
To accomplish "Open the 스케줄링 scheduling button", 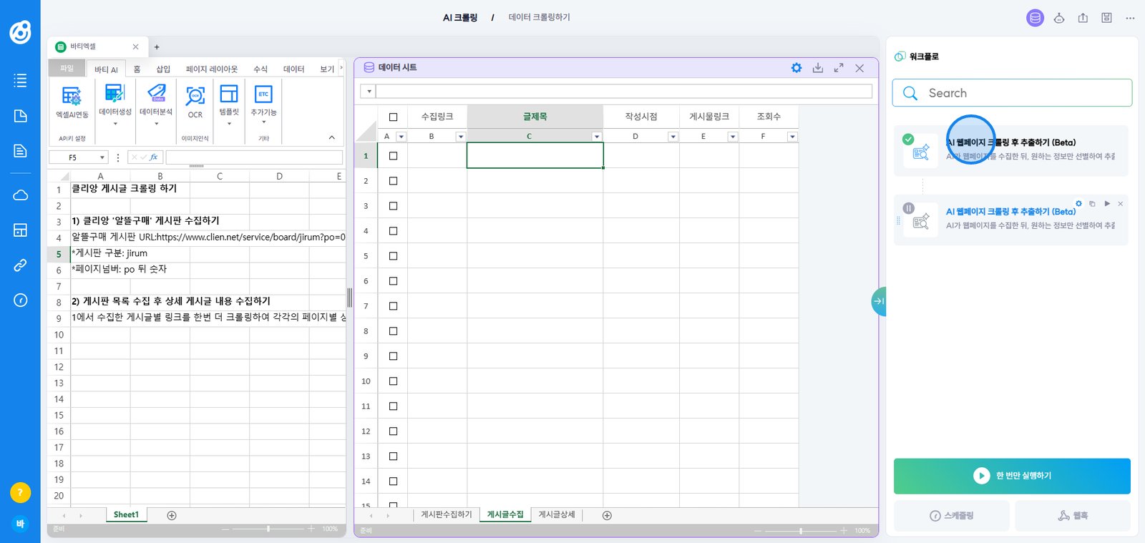I will pos(952,516).
